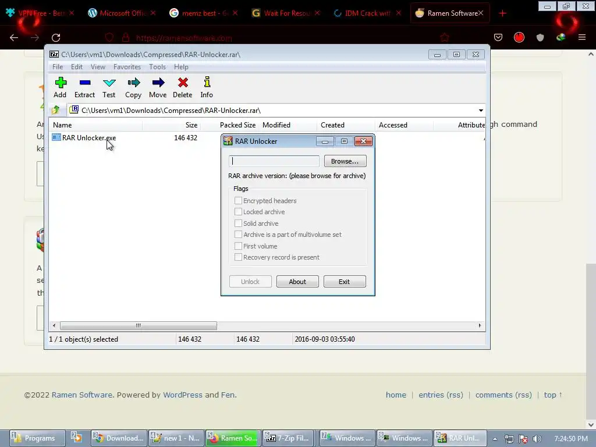The height and width of the screenshot is (447, 596).
Task: Show hidden tray icons arrow
Action: pos(495,439)
